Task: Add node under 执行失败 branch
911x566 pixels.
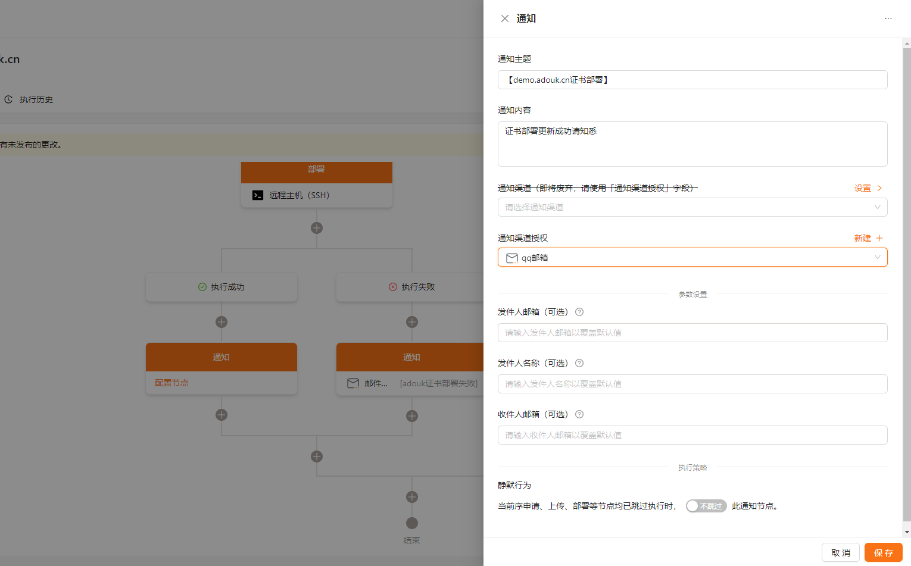Action: [412, 322]
